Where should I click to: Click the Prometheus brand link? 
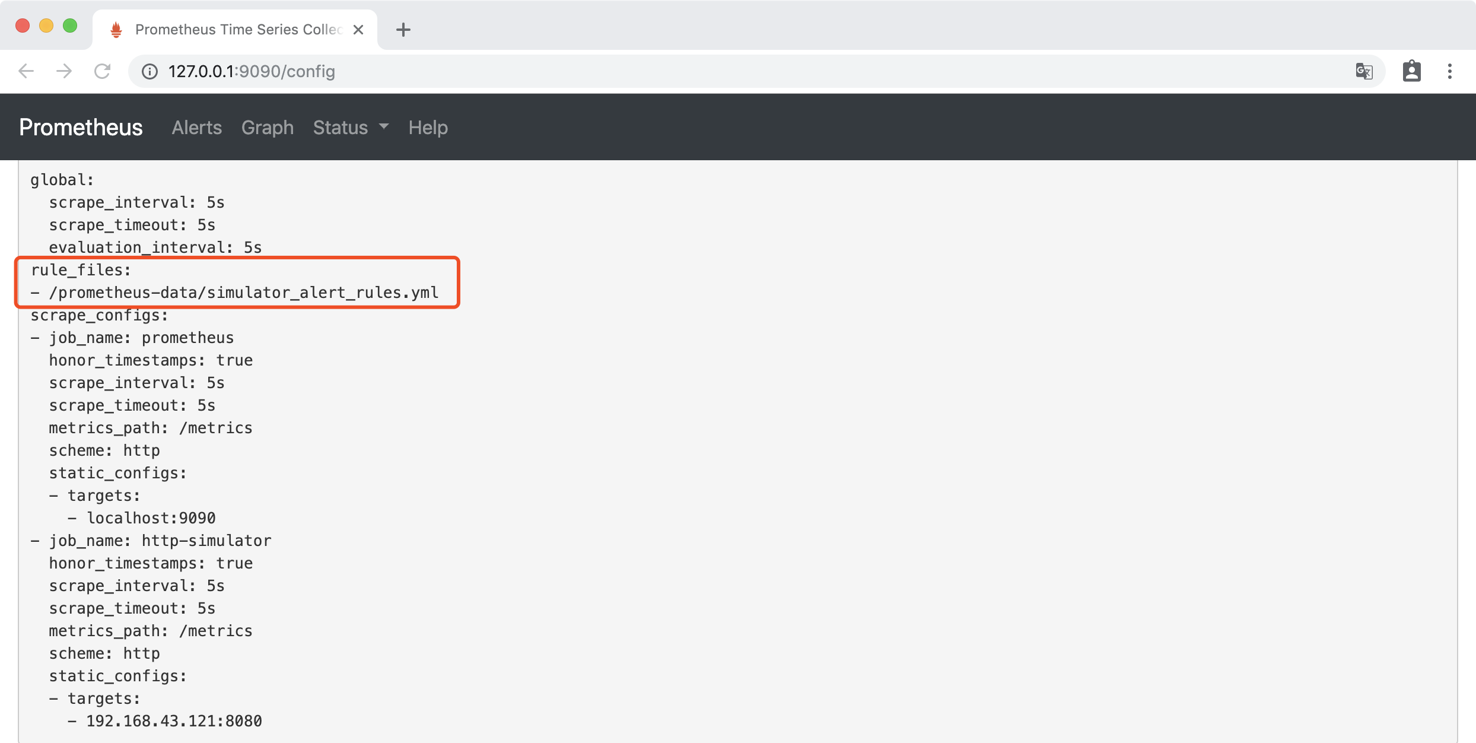coord(81,128)
